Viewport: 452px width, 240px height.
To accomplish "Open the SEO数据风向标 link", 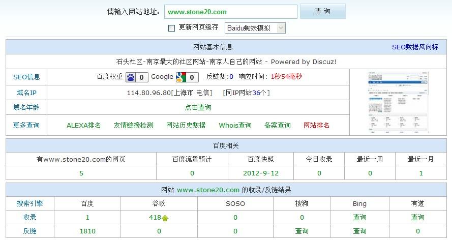I will click(x=415, y=47).
